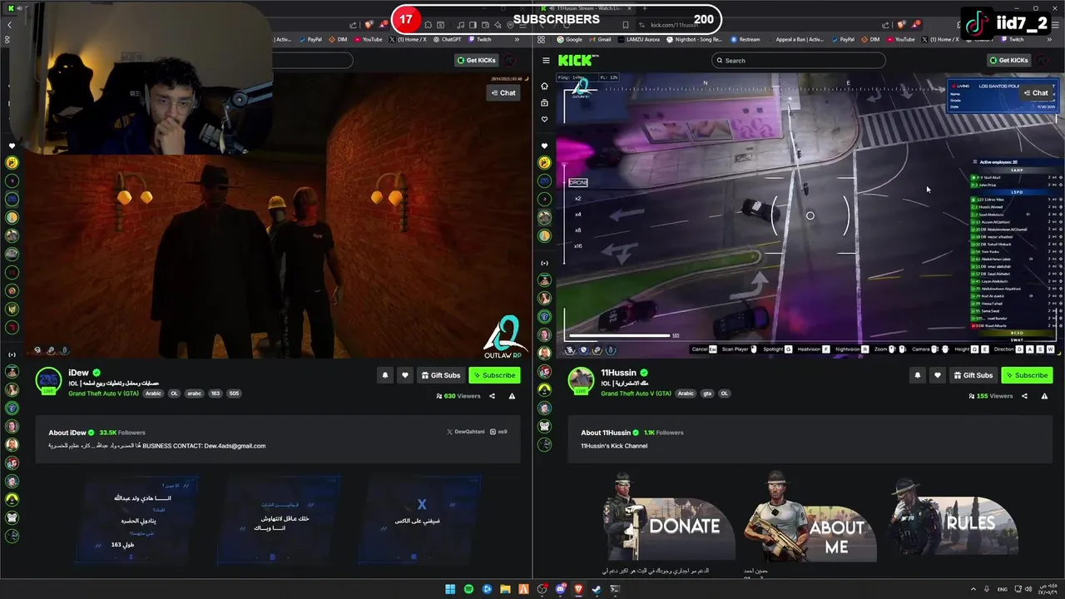Screen dimensions: 1065x599
Task: Open Steam from taskbar
Action: click(x=597, y=589)
